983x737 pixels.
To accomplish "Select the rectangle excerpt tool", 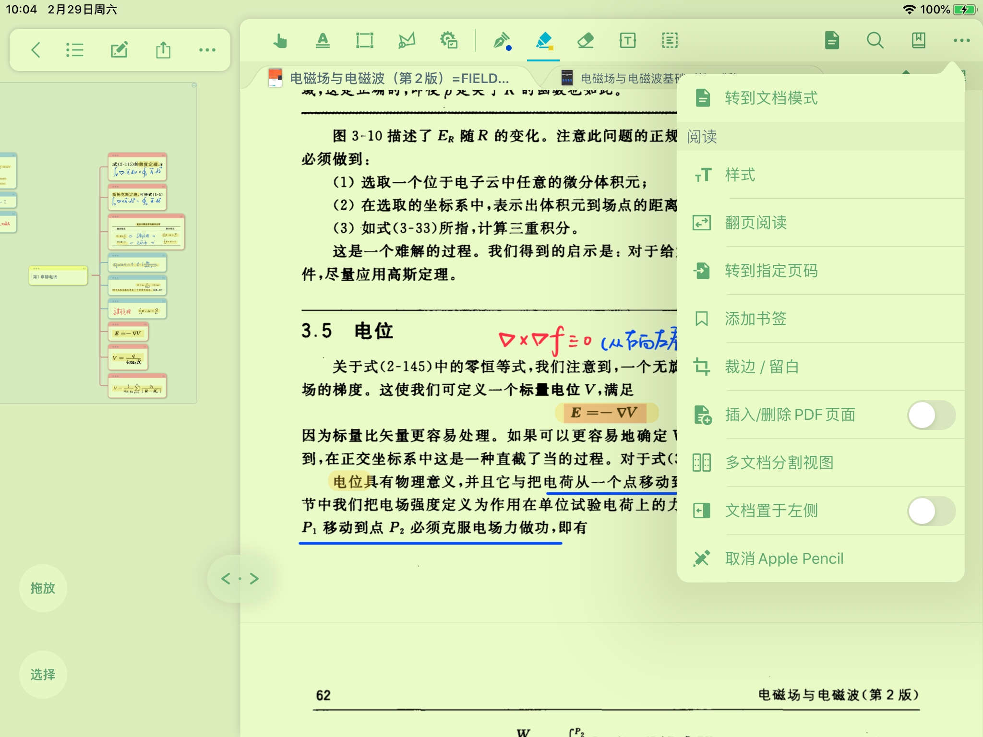I will click(x=364, y=41).
